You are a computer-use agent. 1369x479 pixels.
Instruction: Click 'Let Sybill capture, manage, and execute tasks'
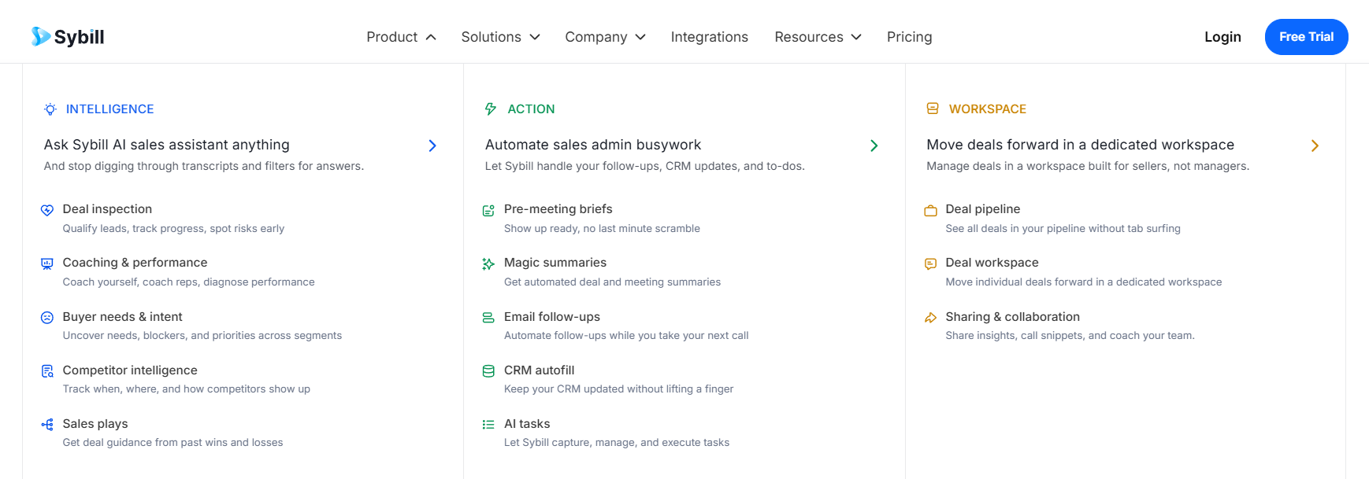[x=617, y=442]
